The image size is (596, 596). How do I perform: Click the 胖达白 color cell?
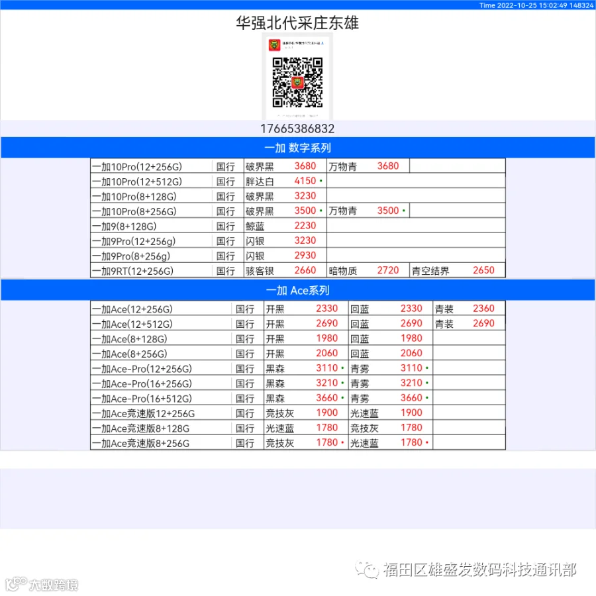(260, 181)
